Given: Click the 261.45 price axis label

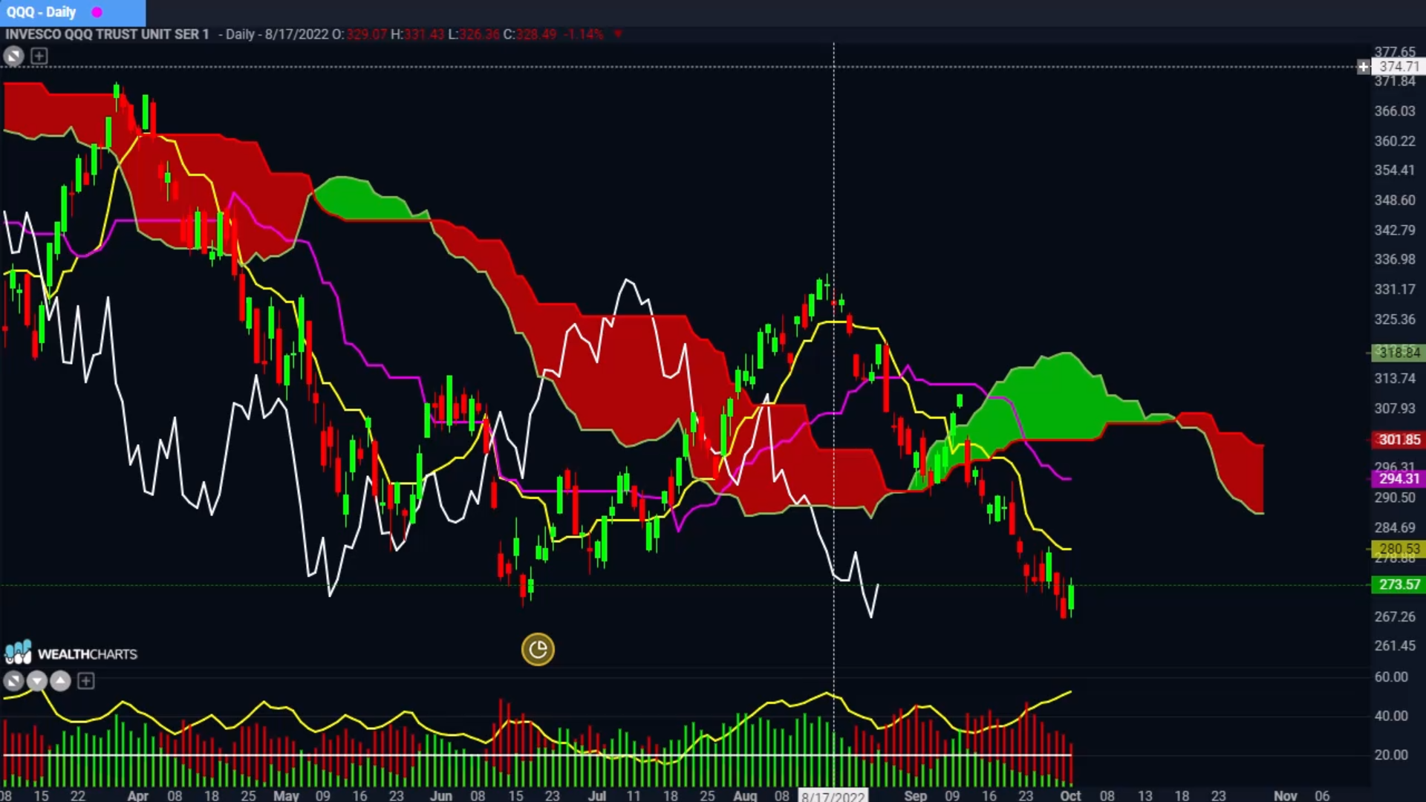Looking at the screenshot, I should pyautogui.click(x=1395, y=646).
